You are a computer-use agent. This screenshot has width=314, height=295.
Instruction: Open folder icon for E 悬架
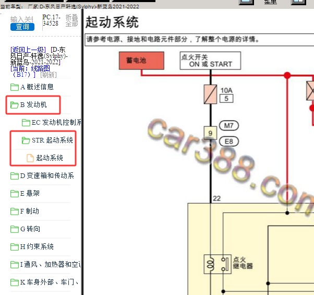click(15, 193)
